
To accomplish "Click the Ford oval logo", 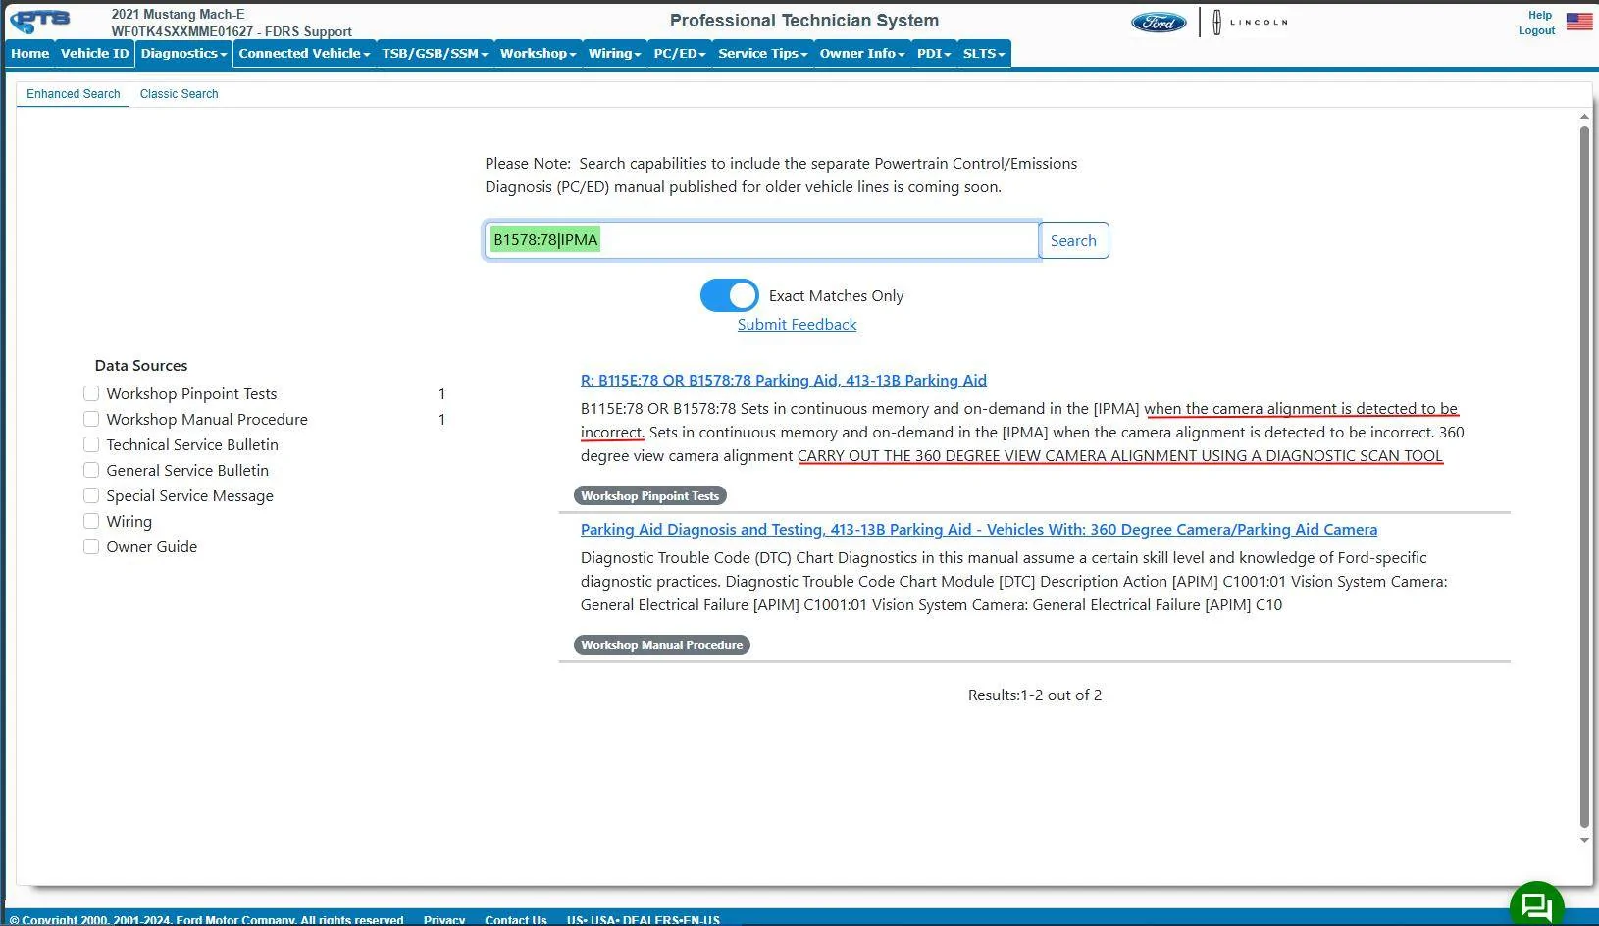I will coord(1159,23).
